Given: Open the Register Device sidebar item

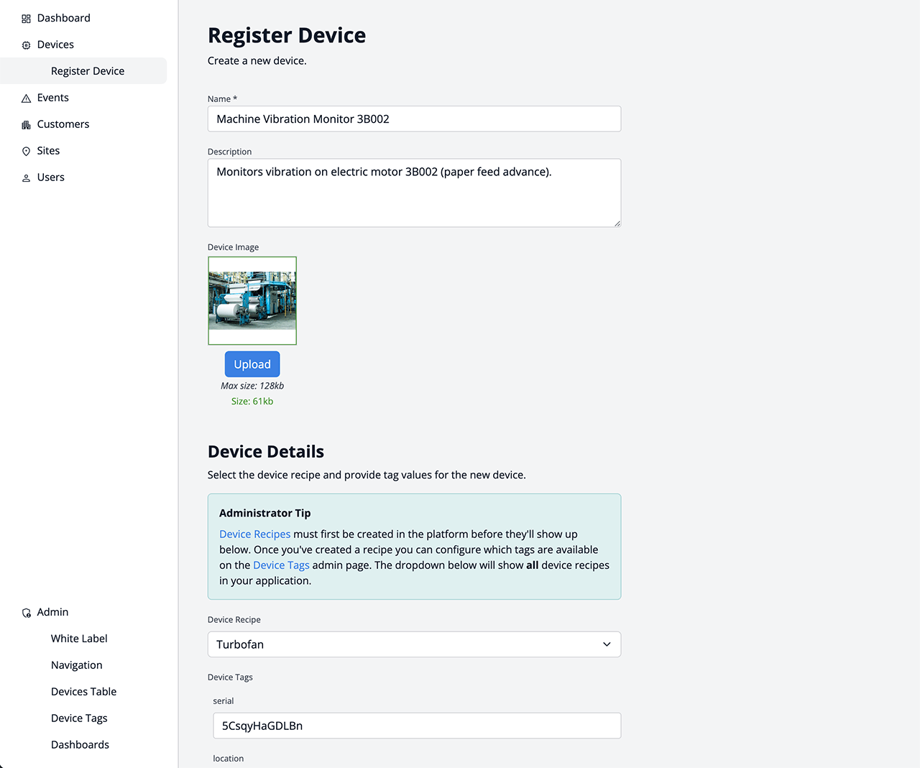Looking at the screenshot, I should (x=88, y=71).
